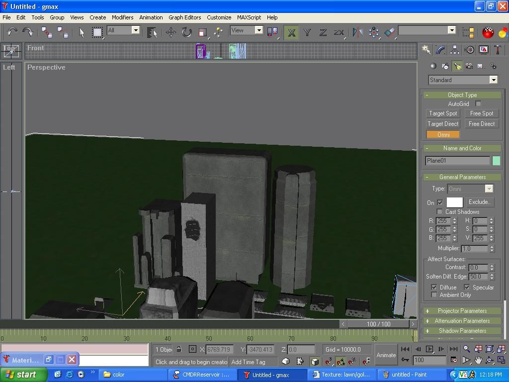Click the Zoom magnifier viewport control
The height and width of the screenshot is (382, 509).
click(466, 349)
